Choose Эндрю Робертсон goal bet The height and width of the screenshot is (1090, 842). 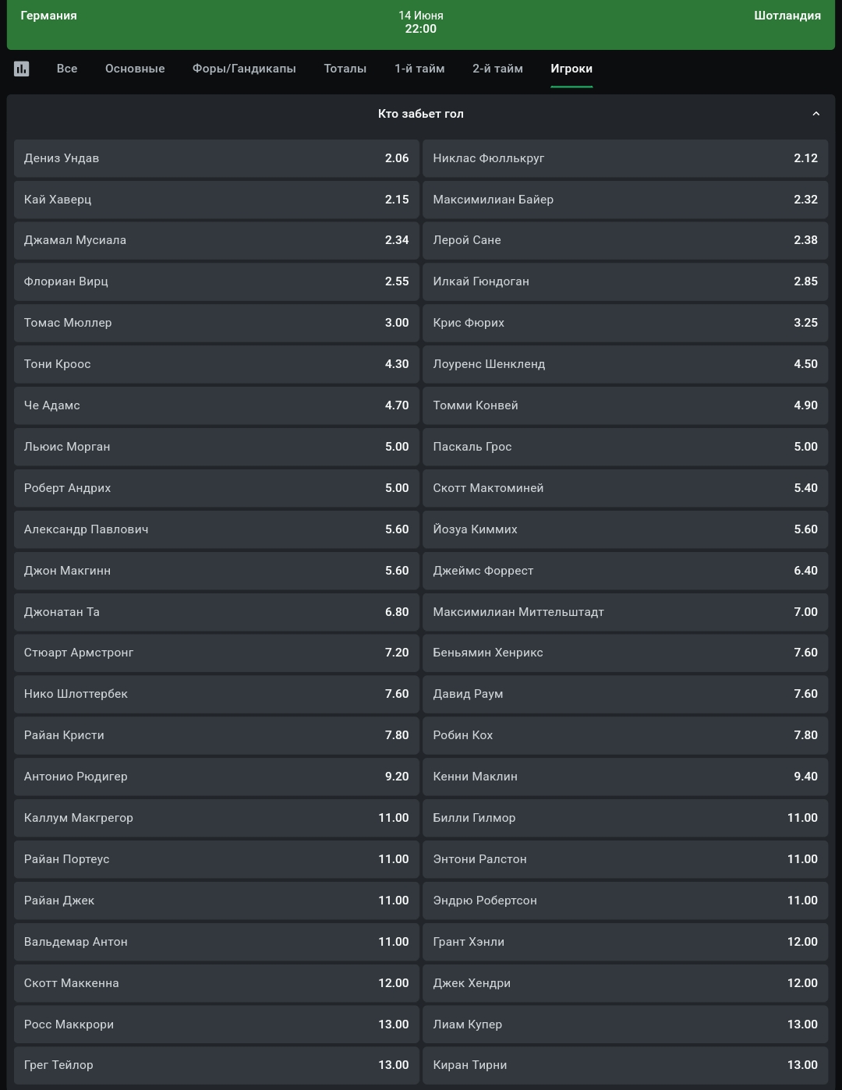pos(625,901)
